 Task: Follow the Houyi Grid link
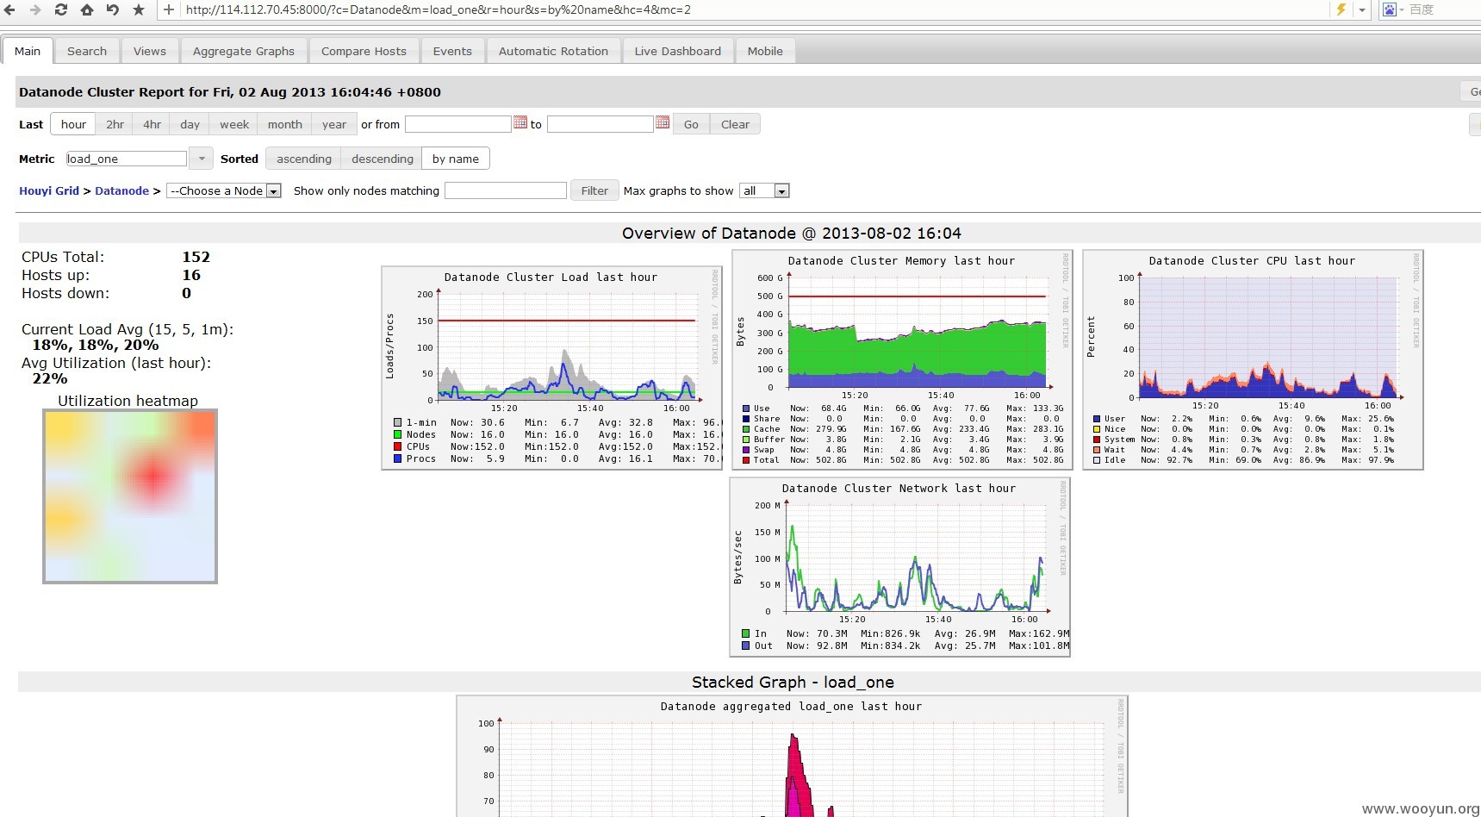tap(49, 190)
